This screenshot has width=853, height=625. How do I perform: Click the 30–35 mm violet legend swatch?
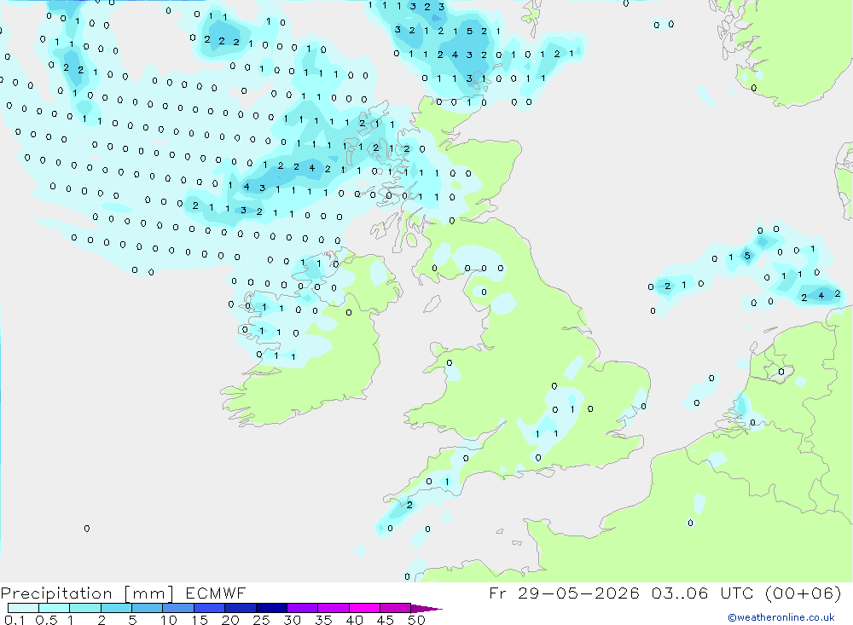(302, 608)
